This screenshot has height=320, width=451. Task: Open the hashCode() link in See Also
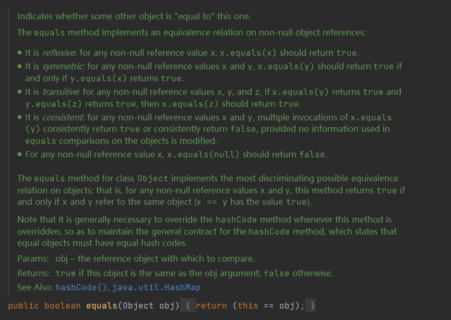point(81,287)
